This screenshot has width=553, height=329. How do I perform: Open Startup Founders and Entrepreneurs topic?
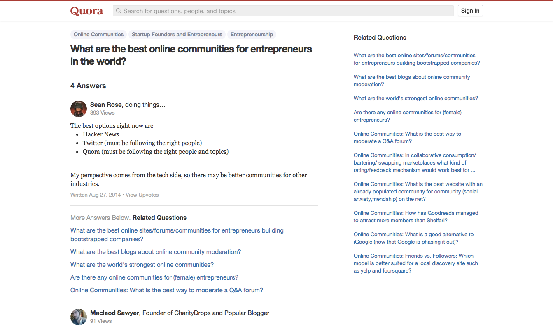coord(177,35)
